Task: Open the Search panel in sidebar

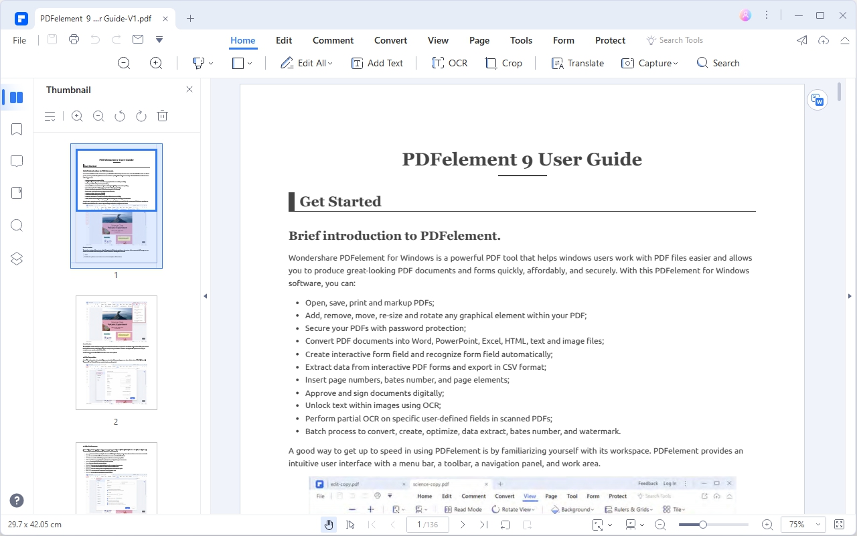Action: (x=17, y=225)
